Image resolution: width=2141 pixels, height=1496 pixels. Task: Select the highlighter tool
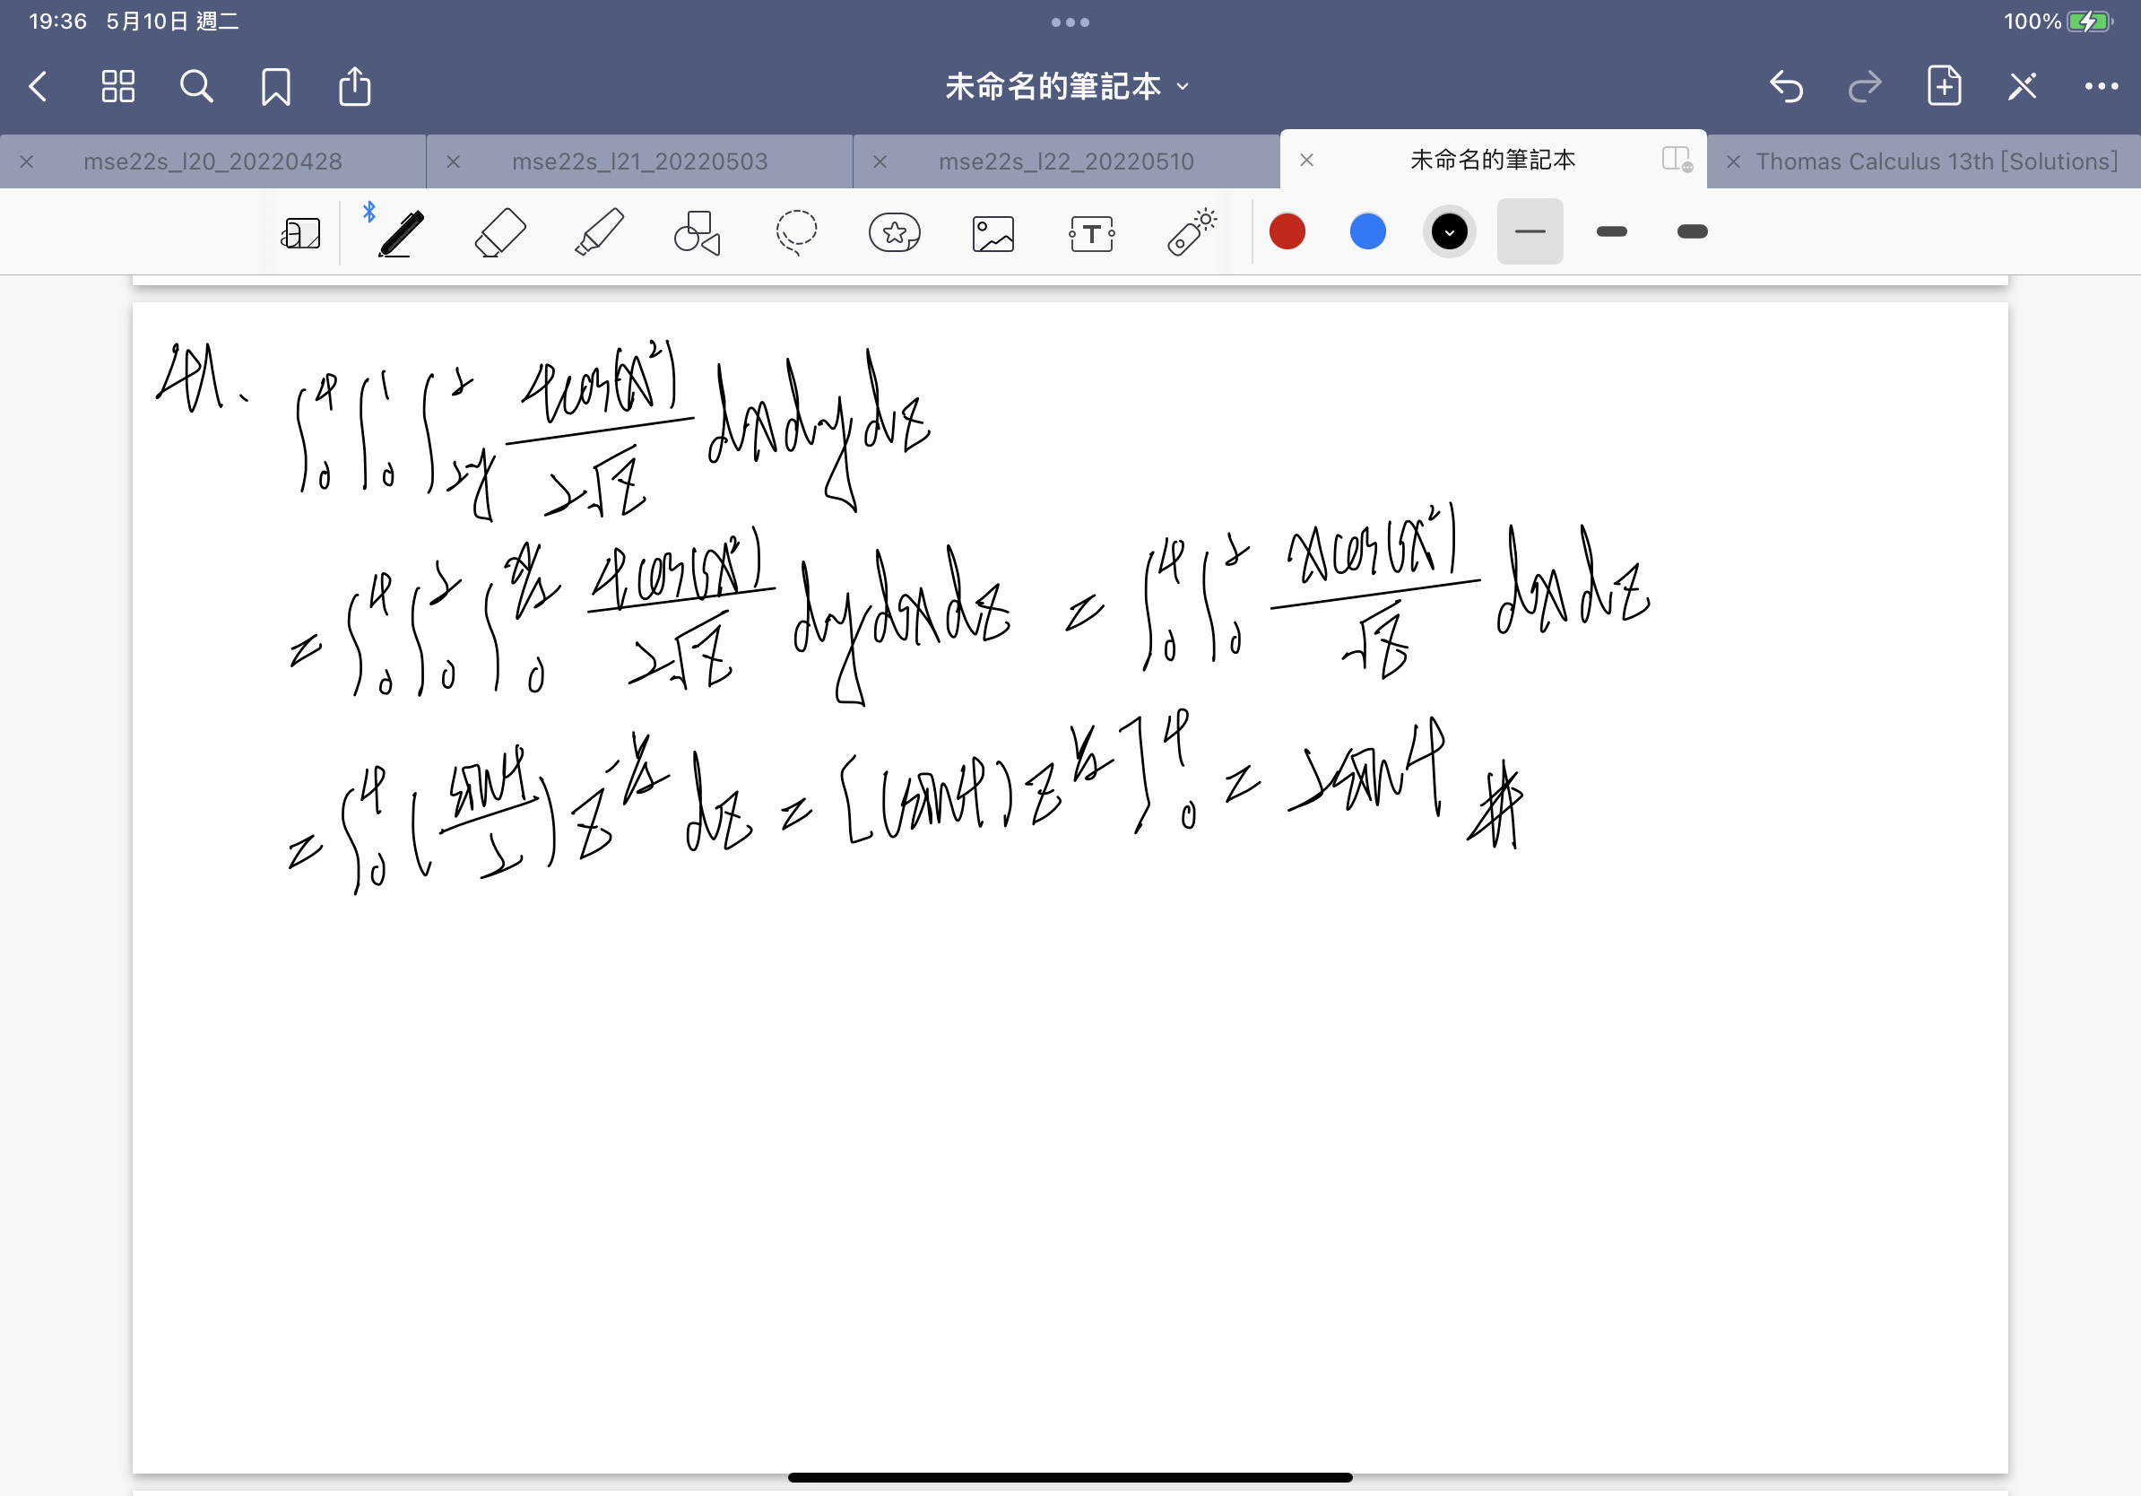point(599,232)
